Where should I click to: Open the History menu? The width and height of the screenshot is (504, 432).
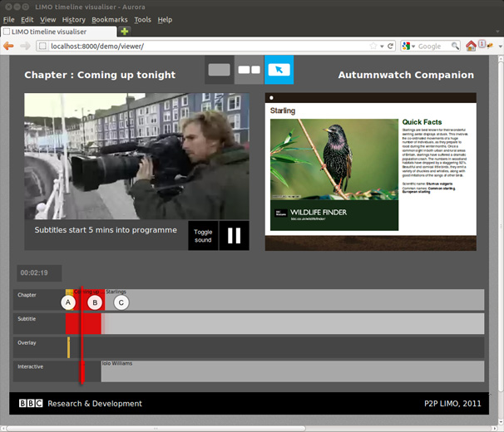pyautogui.click(x=73, y=19)
